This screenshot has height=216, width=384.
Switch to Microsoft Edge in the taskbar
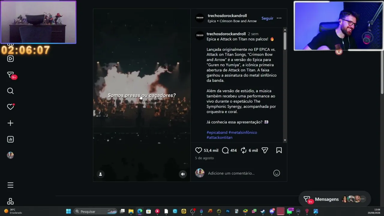140,211
